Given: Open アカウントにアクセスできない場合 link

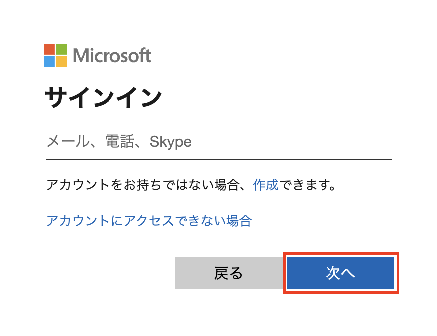Looking at the screenshot, I should 149,221.
